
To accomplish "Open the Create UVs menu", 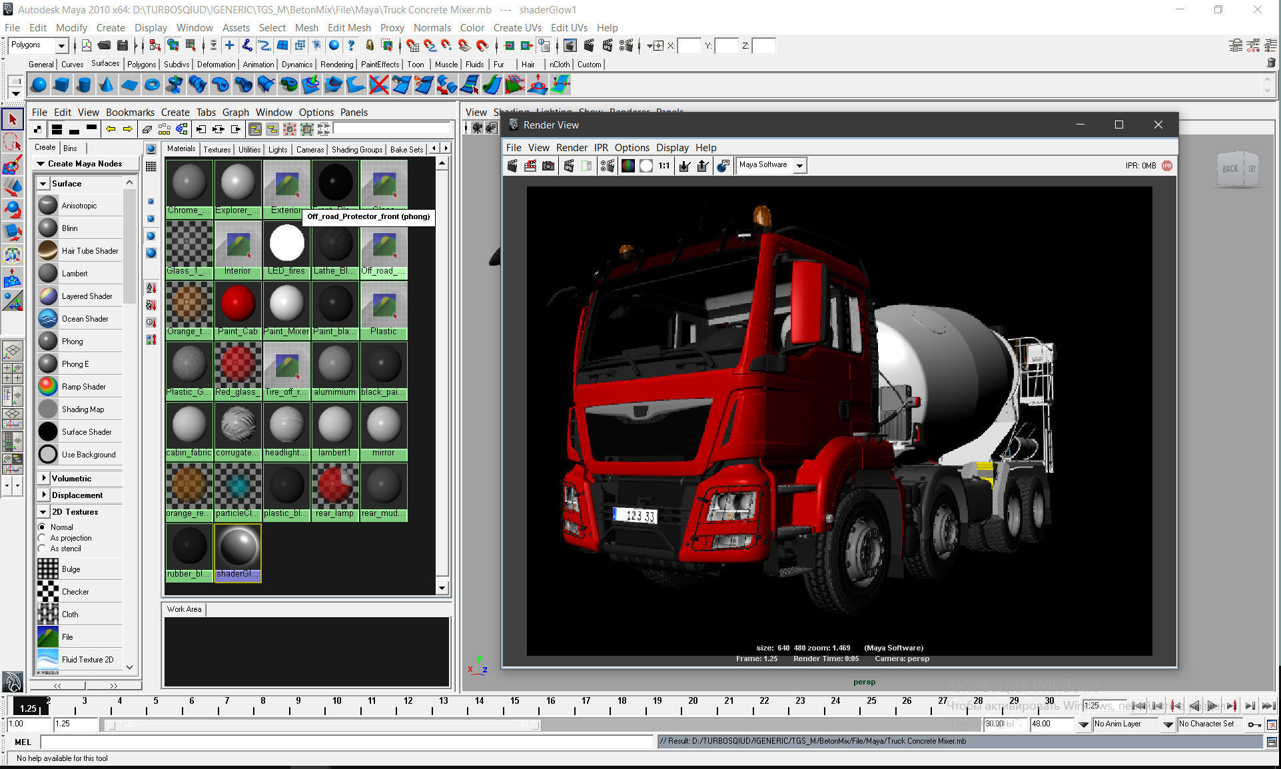I will 517,27.
